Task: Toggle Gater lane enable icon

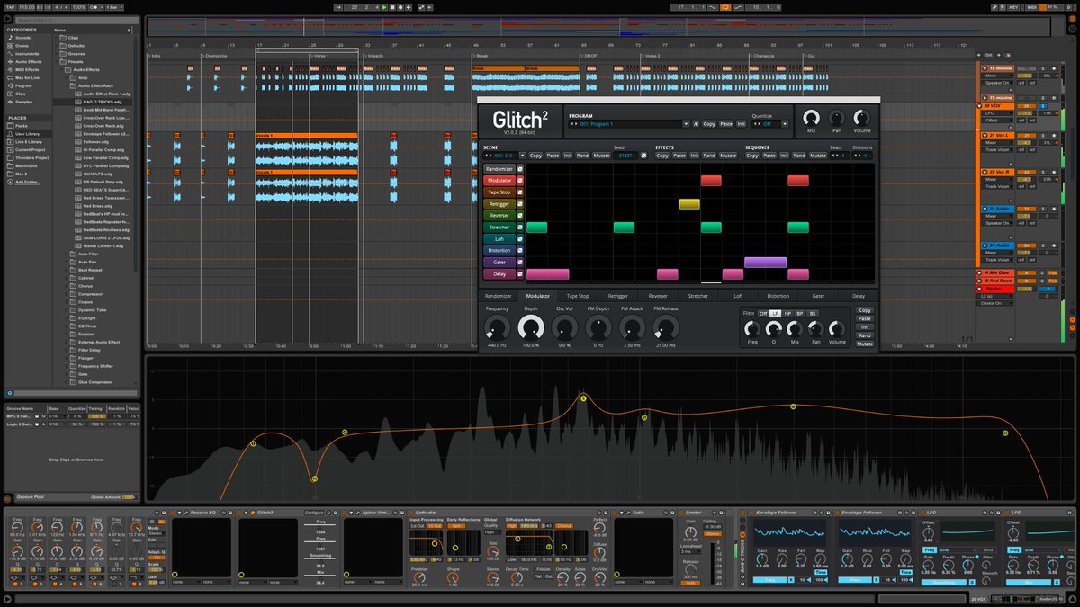Action: pos(519,262)
